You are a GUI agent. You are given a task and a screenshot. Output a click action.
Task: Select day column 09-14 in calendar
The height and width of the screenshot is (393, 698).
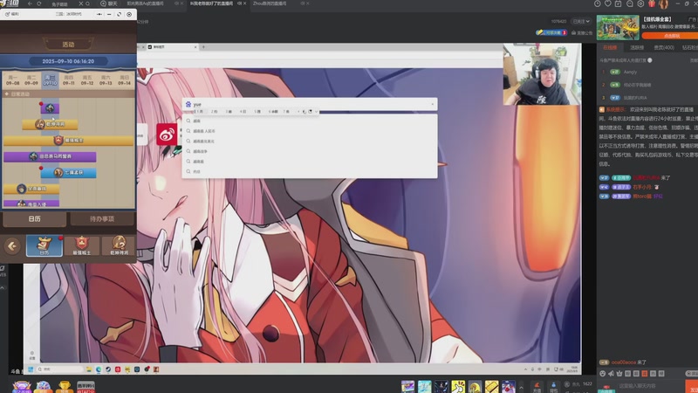pos(124,80)
